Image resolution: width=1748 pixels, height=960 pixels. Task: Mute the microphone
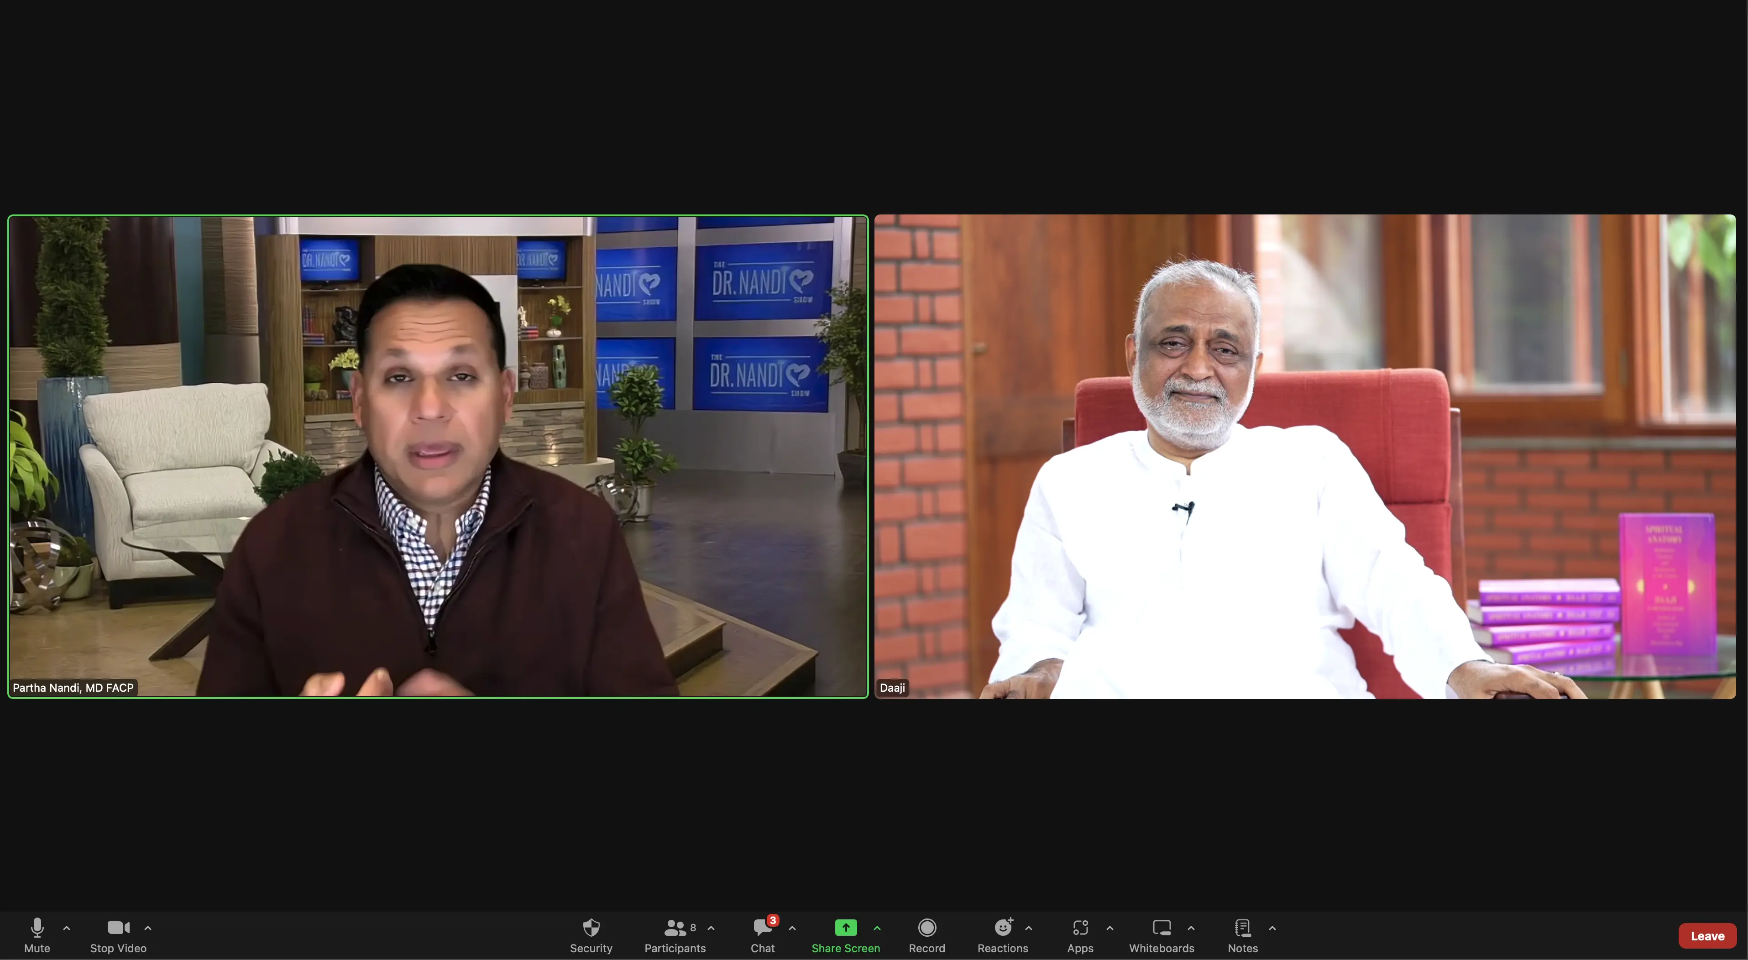click(x=37, y=935)
